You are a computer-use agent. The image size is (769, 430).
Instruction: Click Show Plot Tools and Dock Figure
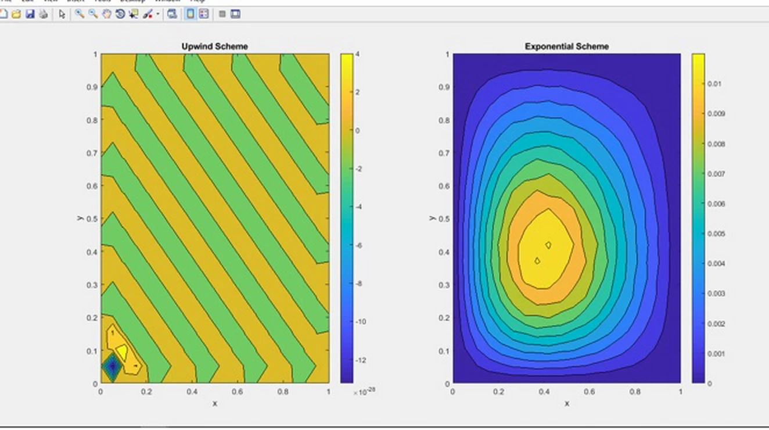coord(235,14)
